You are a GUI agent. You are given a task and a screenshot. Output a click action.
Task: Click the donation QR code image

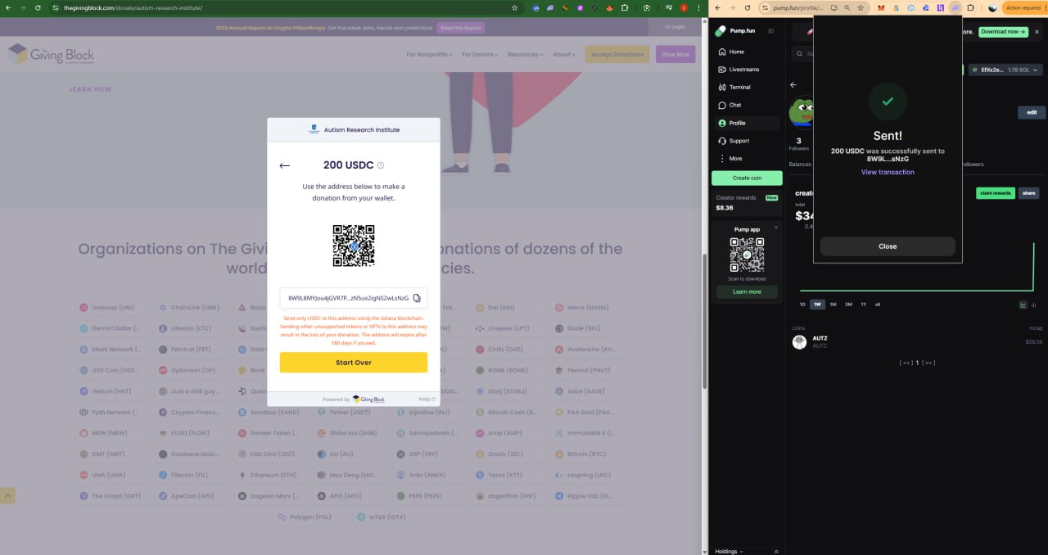click(x=354, y=246)
